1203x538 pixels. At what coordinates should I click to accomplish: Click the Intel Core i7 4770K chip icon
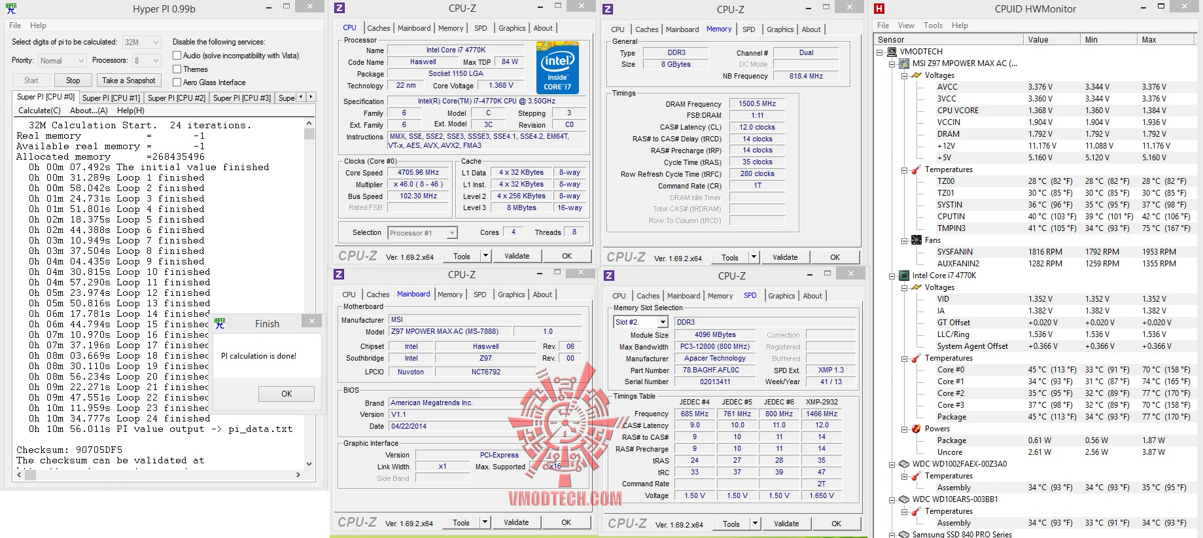tap(904, 276)
